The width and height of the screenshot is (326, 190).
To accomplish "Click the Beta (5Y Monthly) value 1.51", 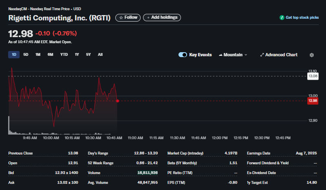I will pyautogui.click(x=233, y=163).
